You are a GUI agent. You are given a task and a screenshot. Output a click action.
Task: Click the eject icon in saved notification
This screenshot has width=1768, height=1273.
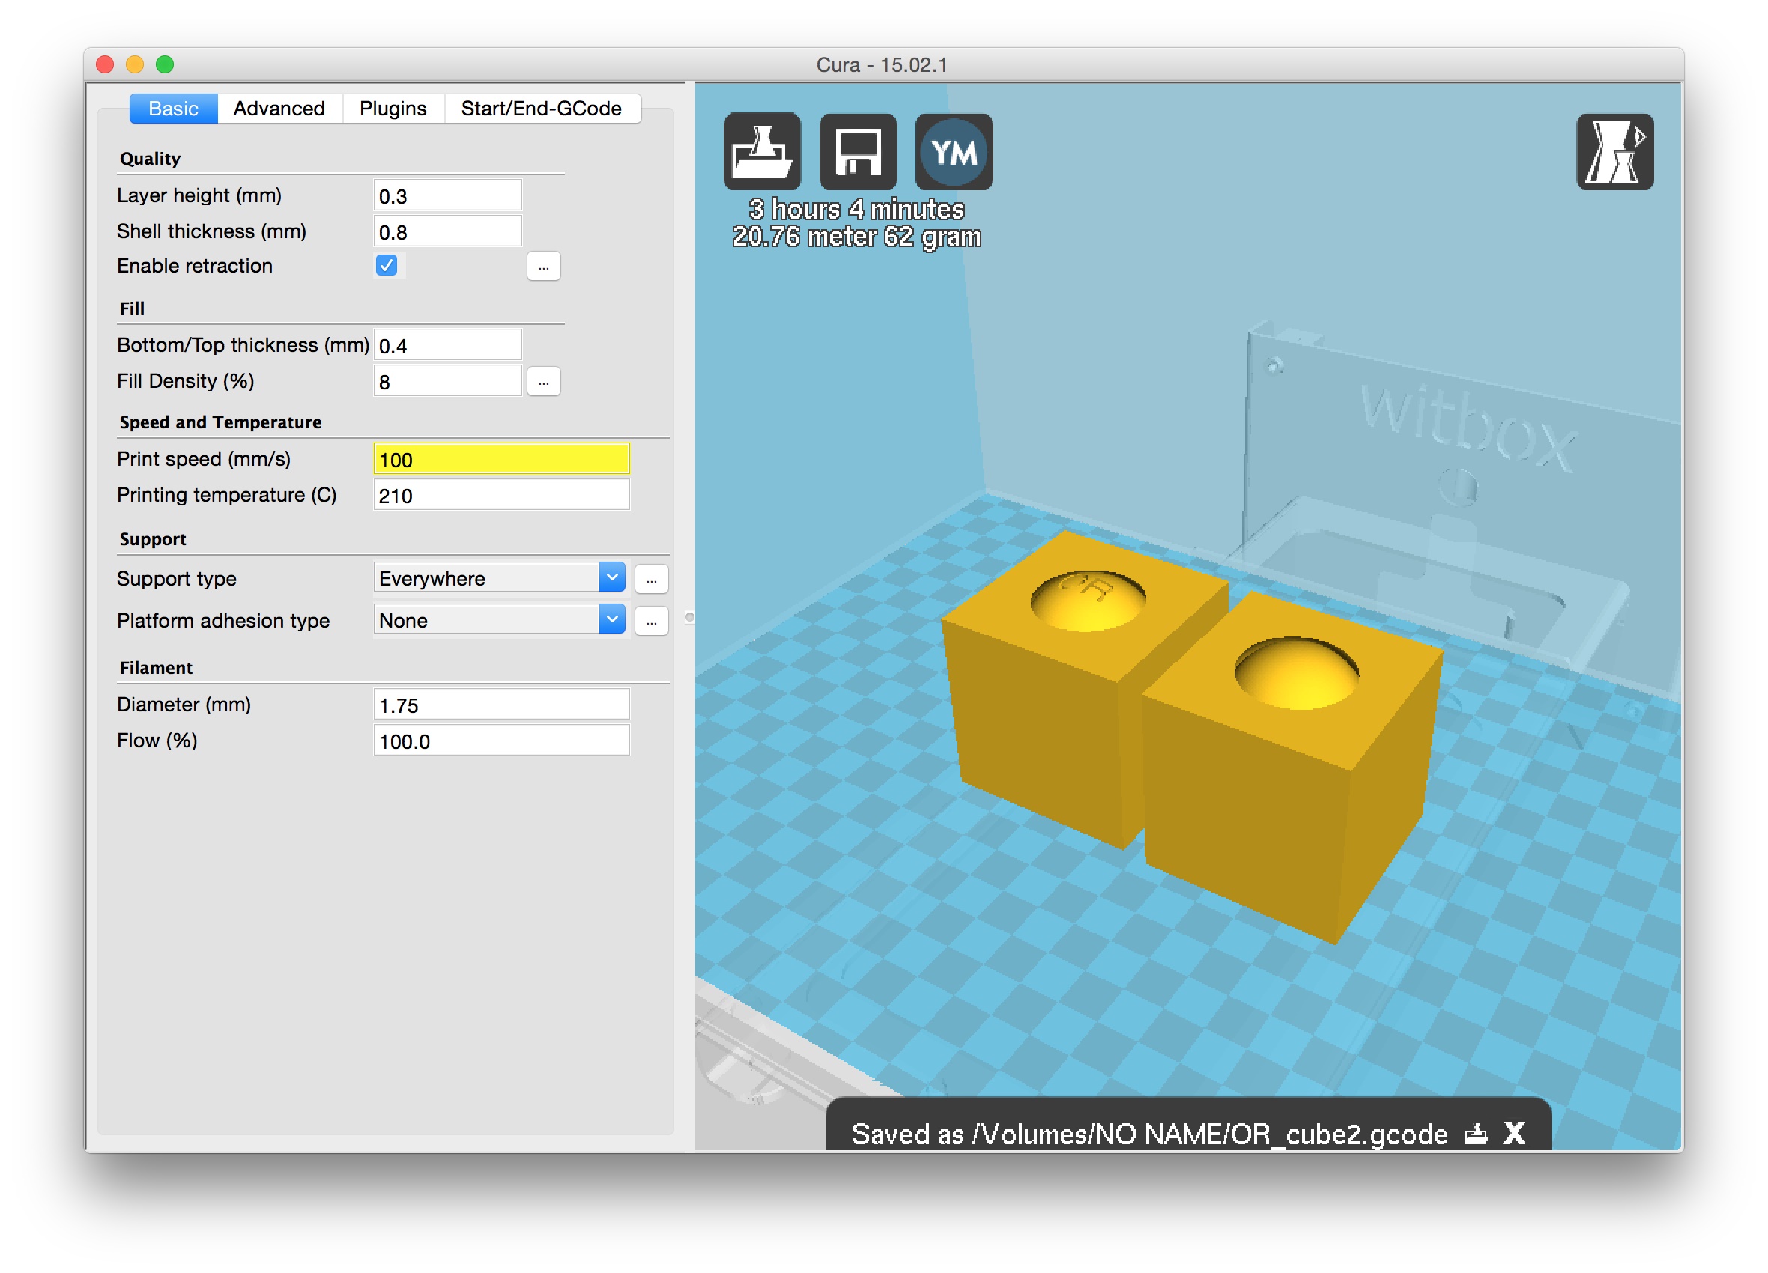[1476, 1134]
